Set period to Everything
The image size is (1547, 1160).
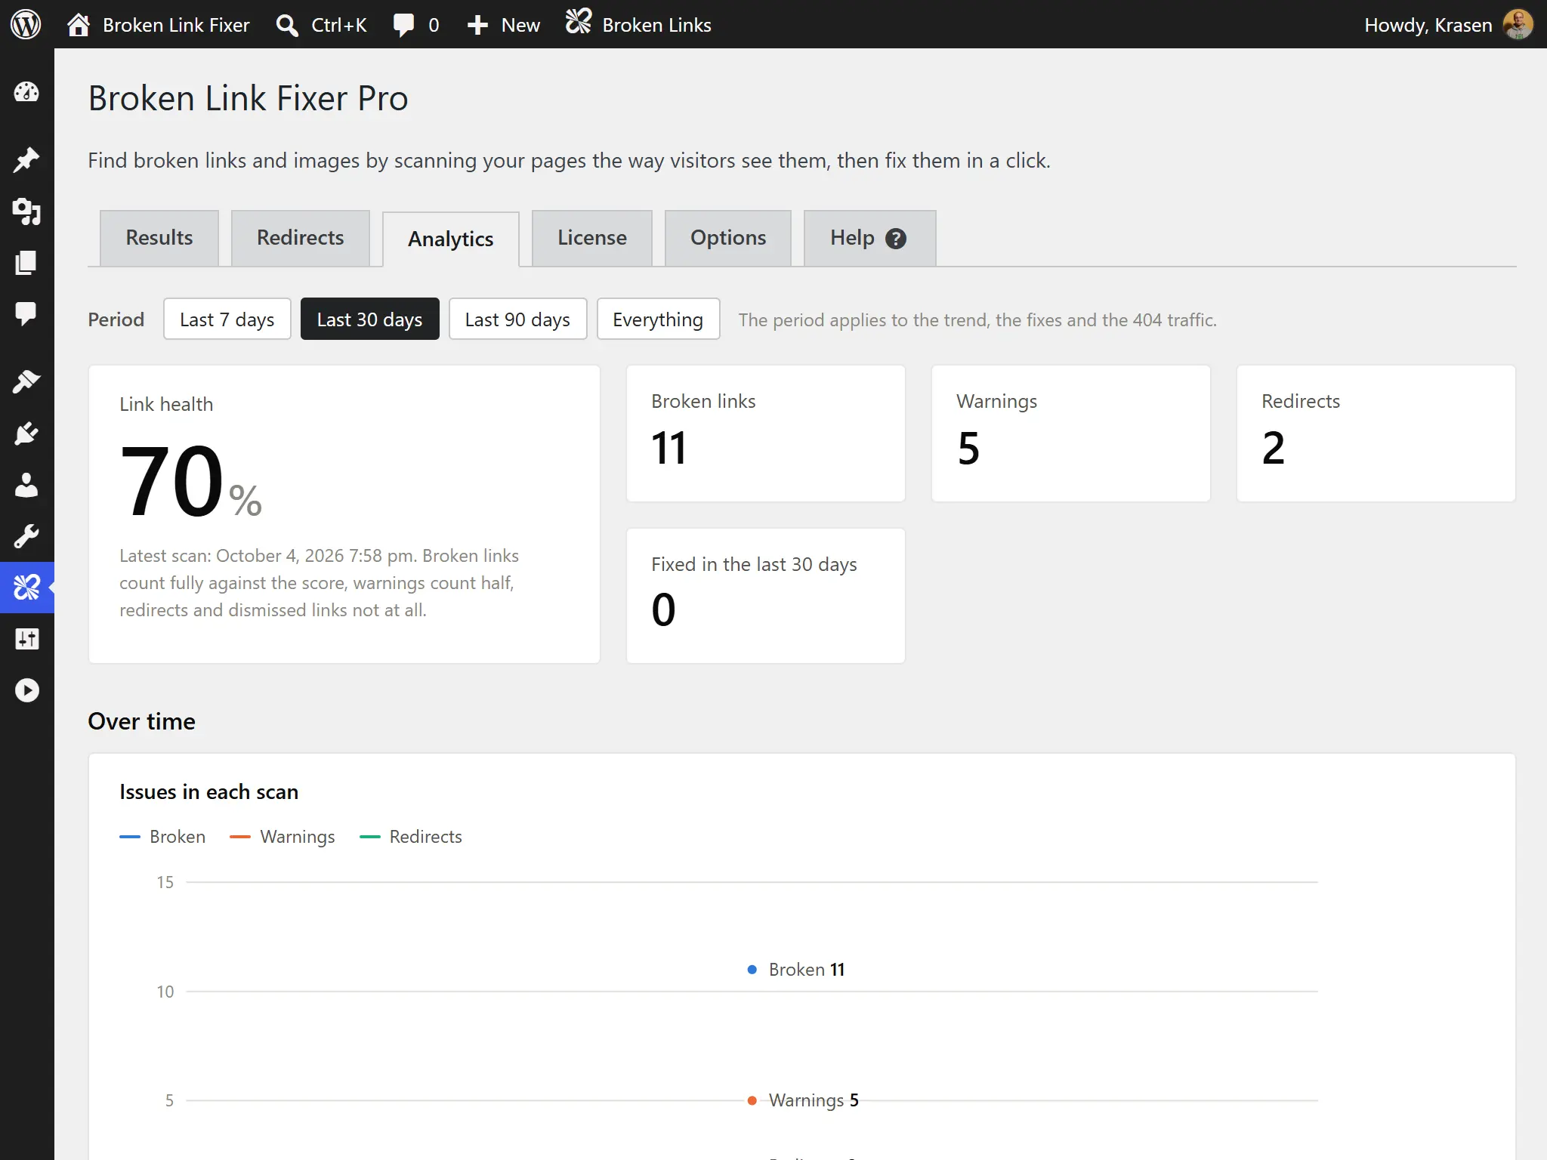pyautogui.click(x=659, y=319)
